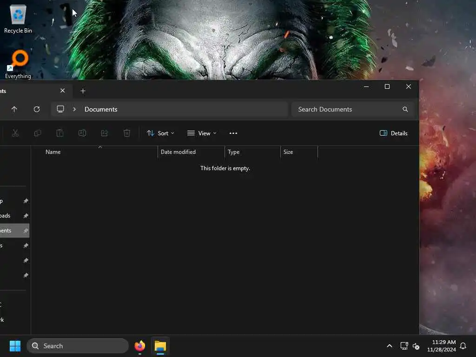Click File Explorer icon in taskbar
Viewport: 476px width, 357px height.
(160, 346)
